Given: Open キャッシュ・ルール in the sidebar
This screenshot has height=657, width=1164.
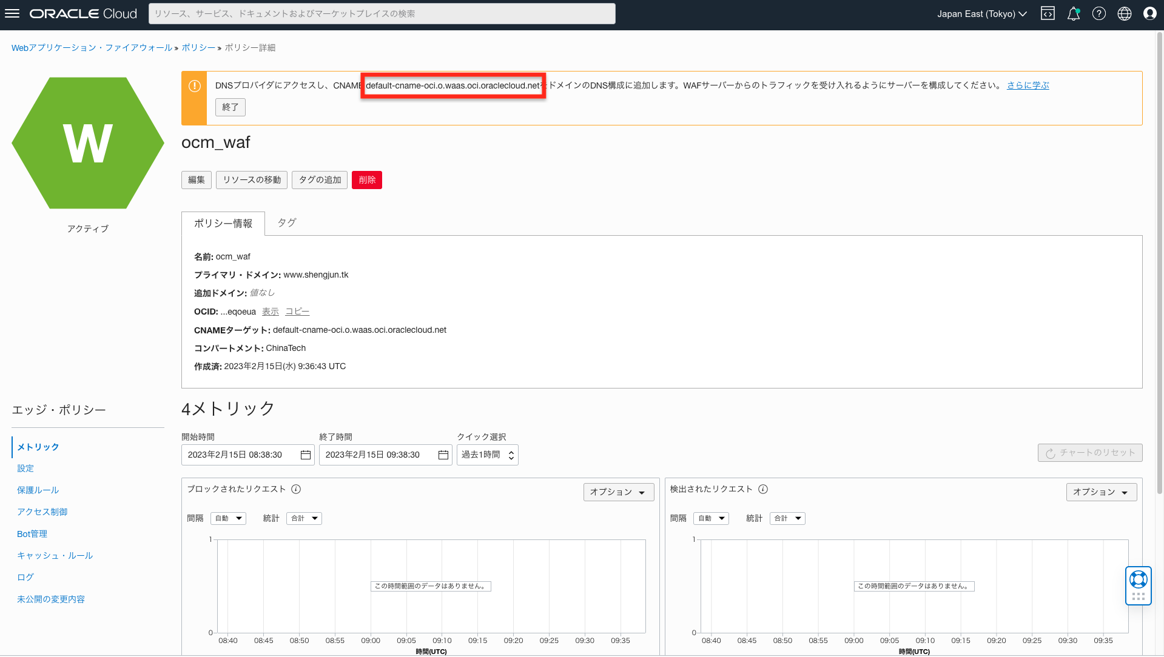Looking at the screenshot, I should [x=55, y=556].
